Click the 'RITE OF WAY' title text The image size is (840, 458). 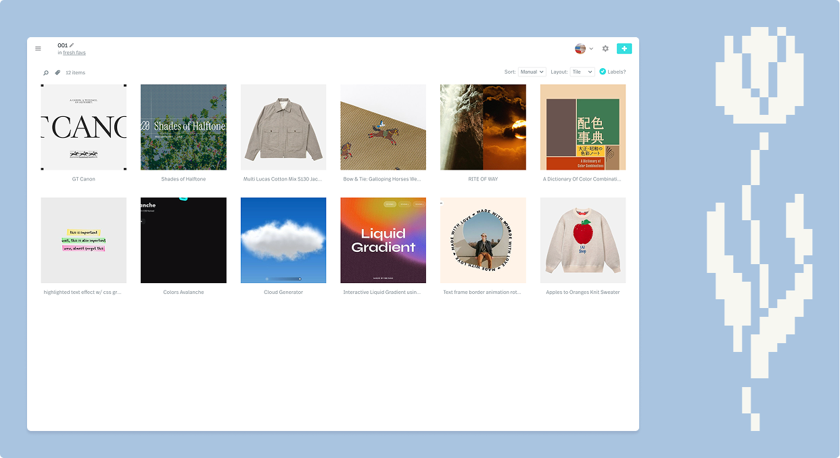point(483,179)
